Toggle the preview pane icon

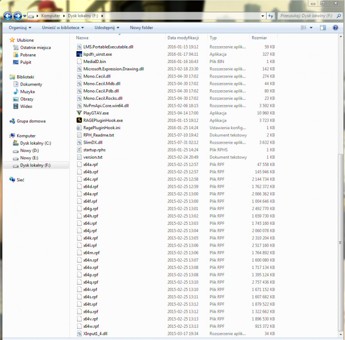point(323,28)
